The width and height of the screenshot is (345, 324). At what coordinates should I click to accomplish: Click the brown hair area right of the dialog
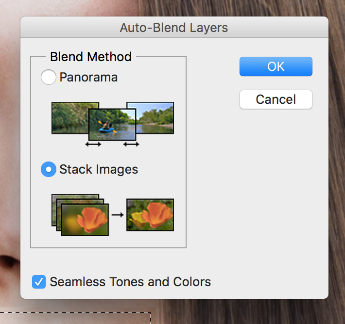tap(336, 146)
